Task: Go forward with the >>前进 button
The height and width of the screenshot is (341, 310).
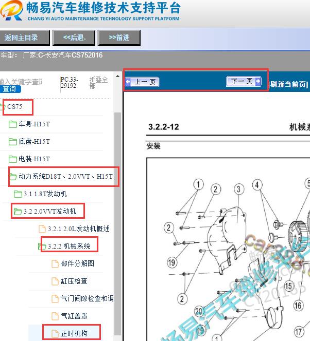Action: coord(119,38)
